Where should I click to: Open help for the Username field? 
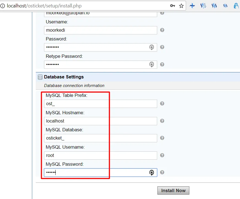(x=162, y=30)
